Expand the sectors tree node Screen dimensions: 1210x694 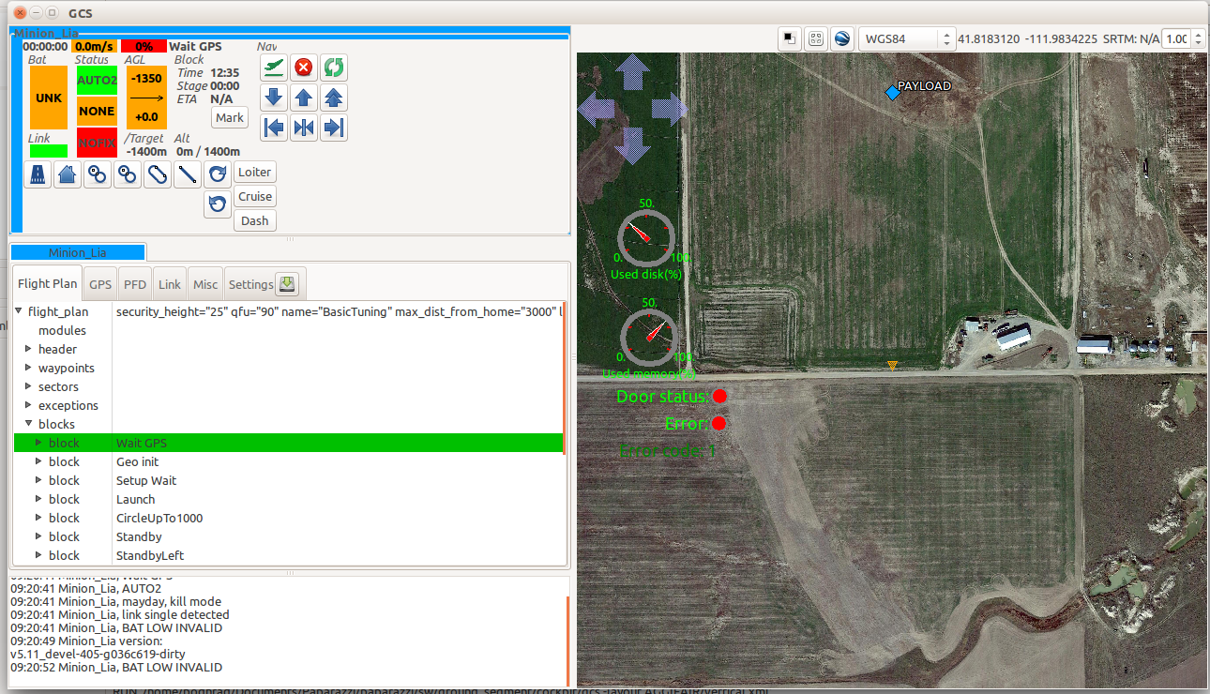(28, 386)
